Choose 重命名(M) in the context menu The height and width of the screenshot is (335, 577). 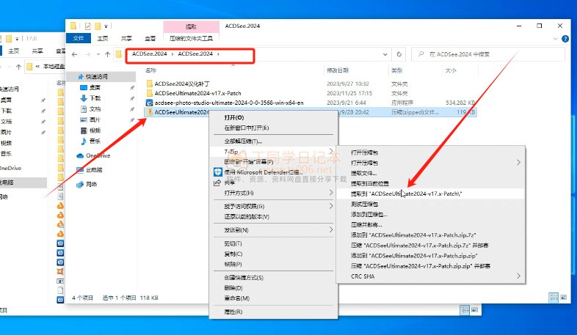click(x=273, y=298)
